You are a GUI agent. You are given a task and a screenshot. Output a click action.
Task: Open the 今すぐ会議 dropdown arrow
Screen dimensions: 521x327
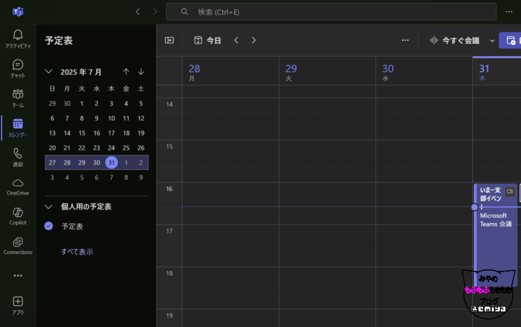pos(492,41)
